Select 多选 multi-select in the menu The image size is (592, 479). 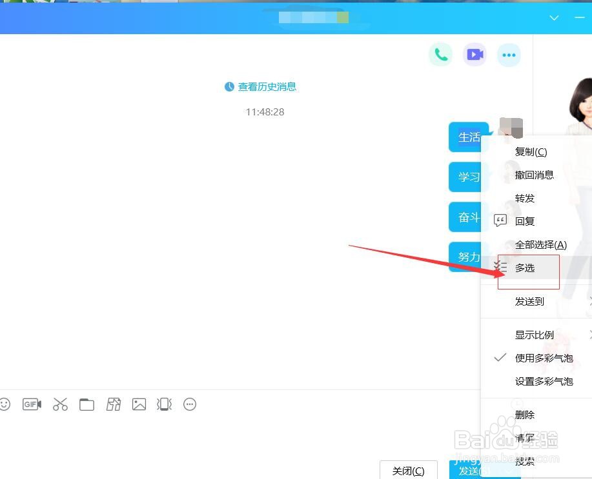pyautogui.click(x=524, y=268)
